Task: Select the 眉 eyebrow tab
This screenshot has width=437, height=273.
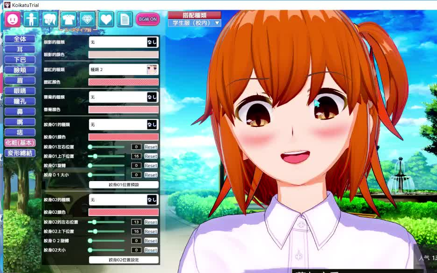Action: click(20, 81)
